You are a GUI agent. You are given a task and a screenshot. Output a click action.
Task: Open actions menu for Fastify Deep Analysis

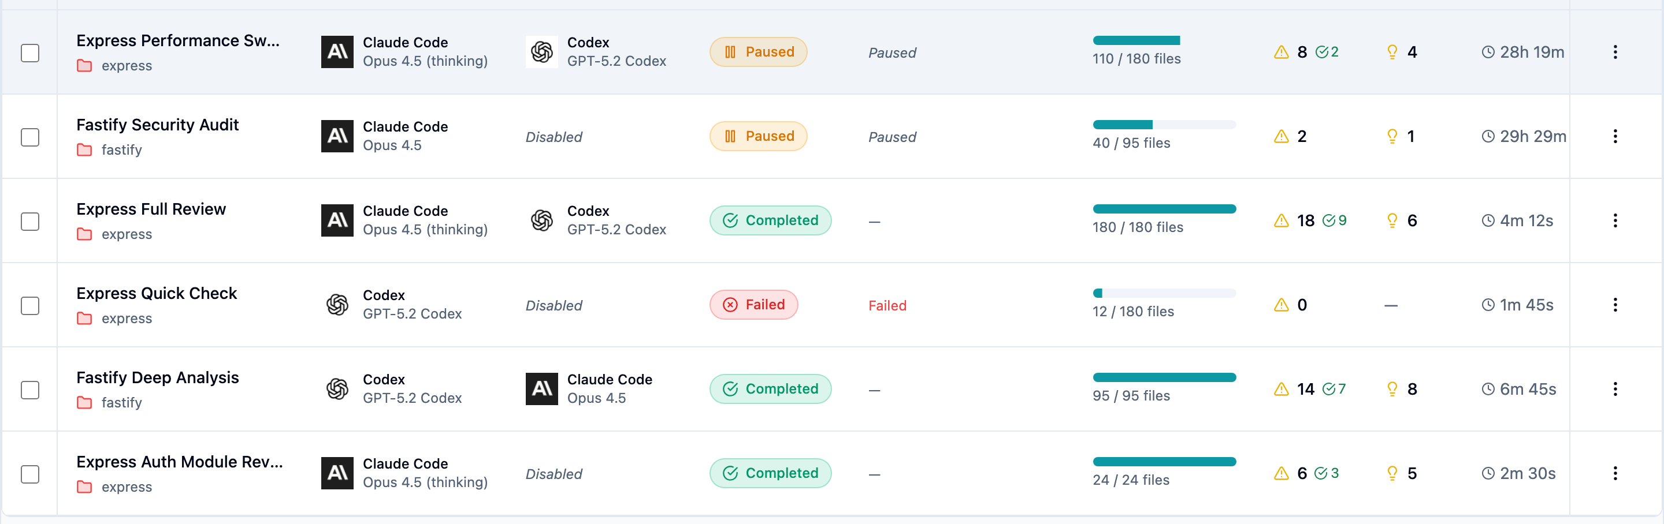point(1615,388)
